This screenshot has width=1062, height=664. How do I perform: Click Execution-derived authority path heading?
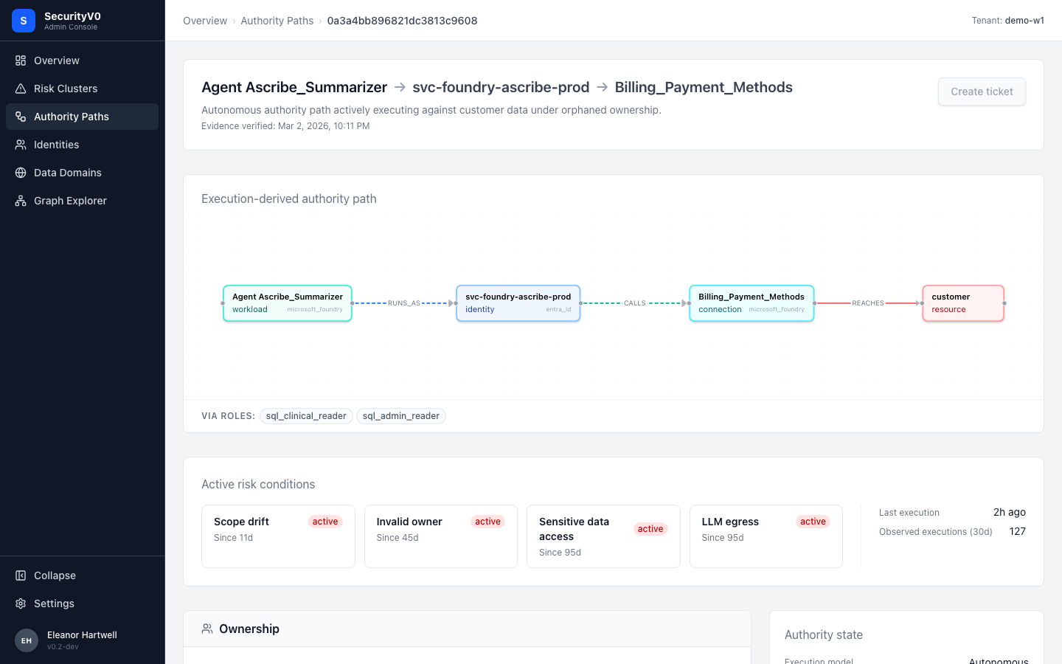[x=289, y=198]
